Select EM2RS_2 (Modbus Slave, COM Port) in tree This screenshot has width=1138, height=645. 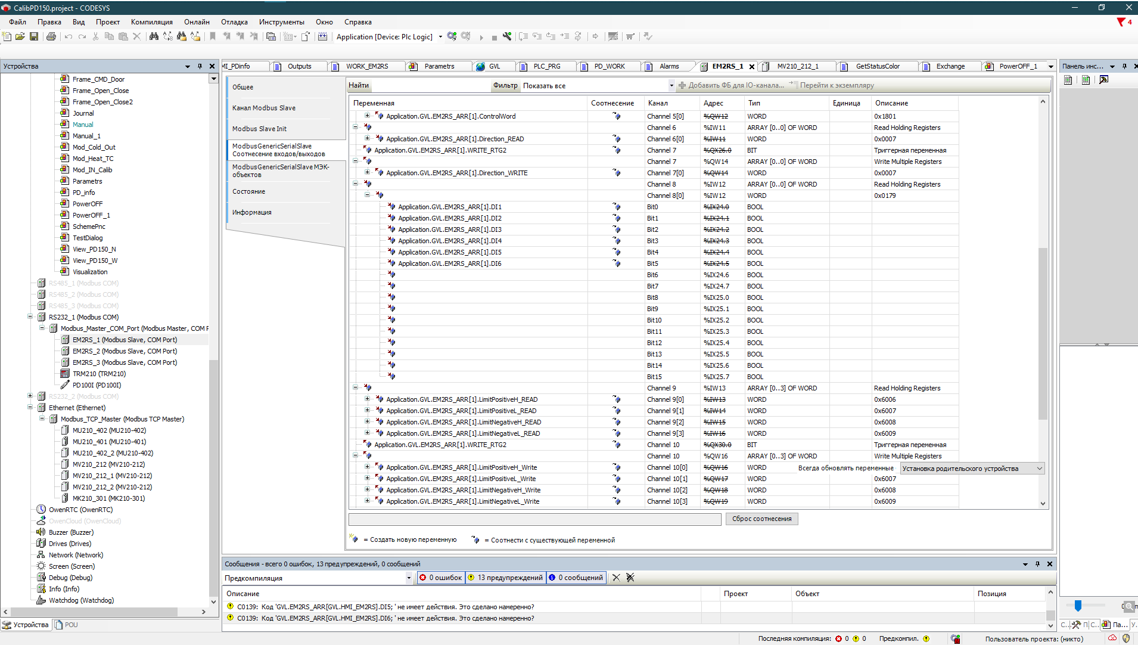pos(125,351)
